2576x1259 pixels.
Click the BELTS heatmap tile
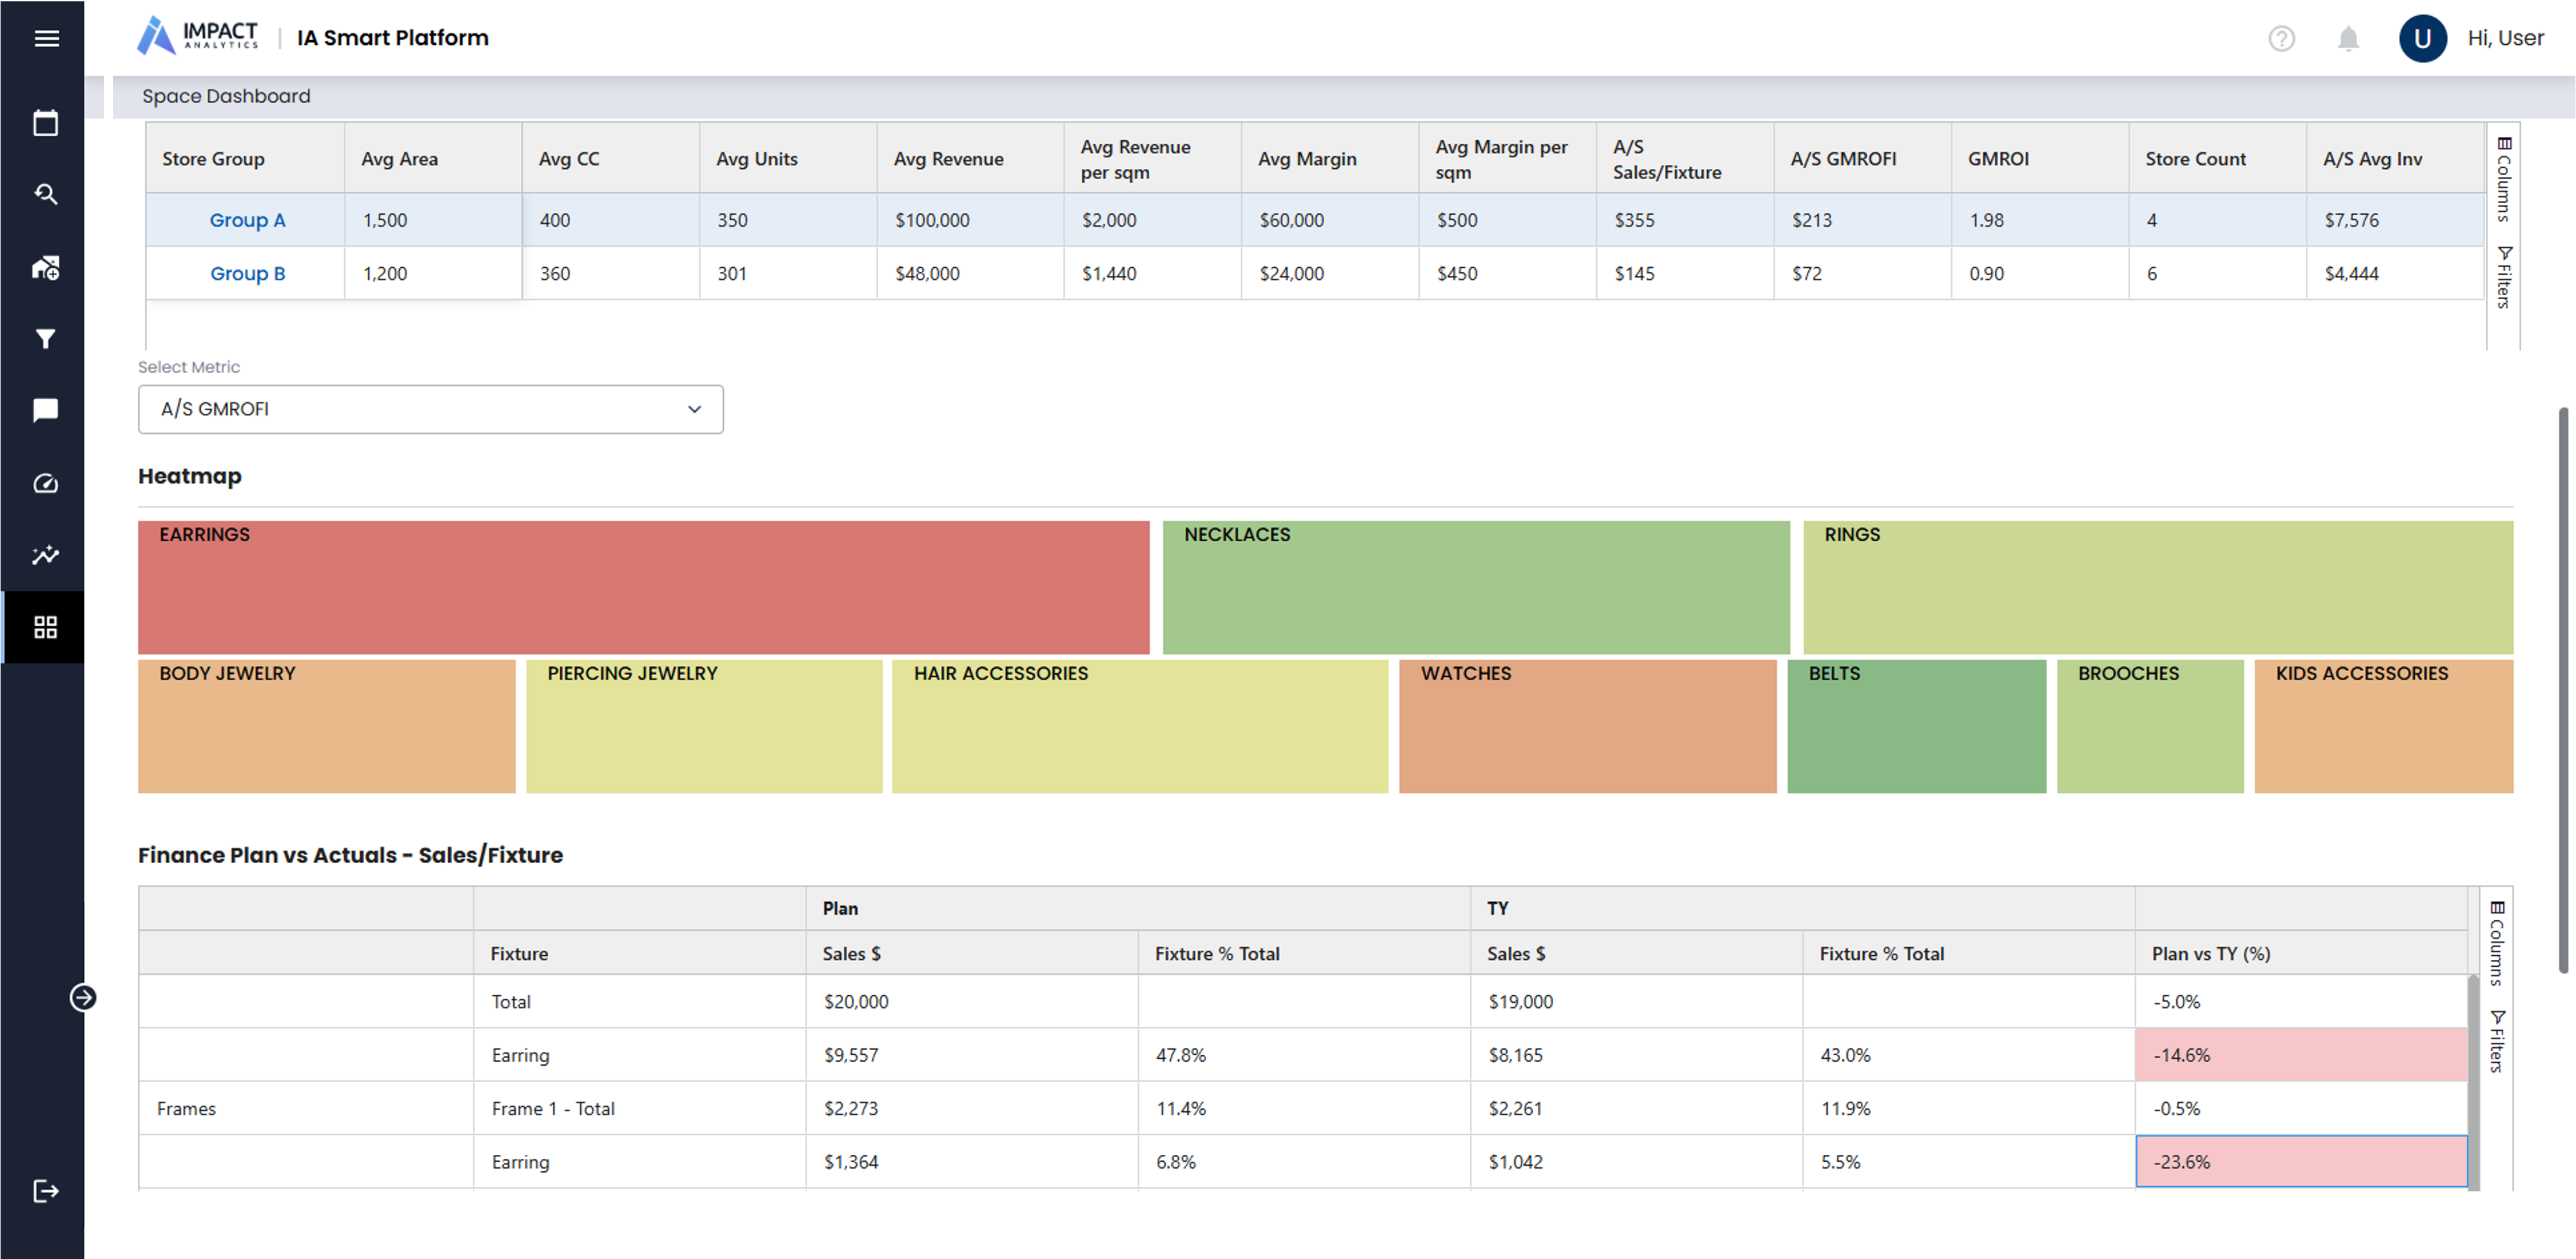(1916, 726)
